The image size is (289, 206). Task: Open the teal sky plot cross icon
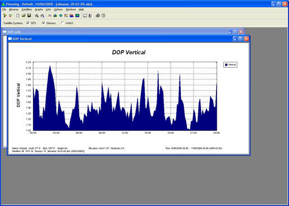pos(61,16)
